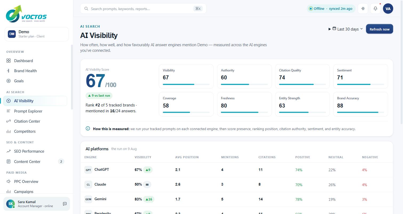Click the Citation Quality 74 progress bar
The image size is (403, 214).
point(303,84)
